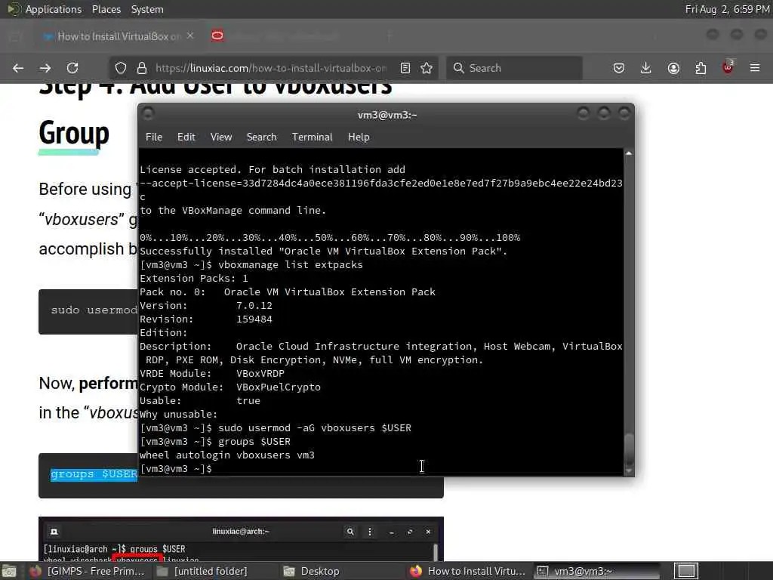Click the sudo usermod code block on webpage
The image size is (773, 580).
coord(89,311)
